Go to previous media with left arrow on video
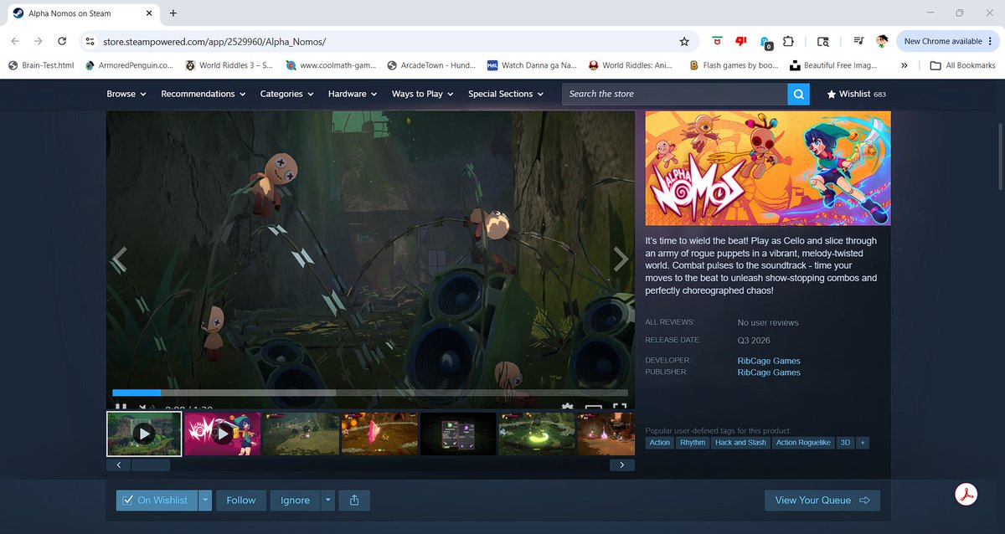Viewport: 1005px width, 534px height. (x=120, y=259)
